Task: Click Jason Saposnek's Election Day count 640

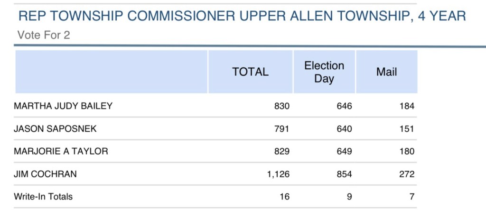Action: (x=344, y=129)
